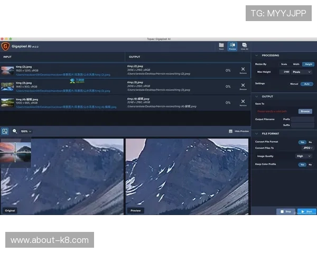The width and height of the screenshot is (317, 253).
Task: Click the navigator view icon above preview
Action: 5,131
